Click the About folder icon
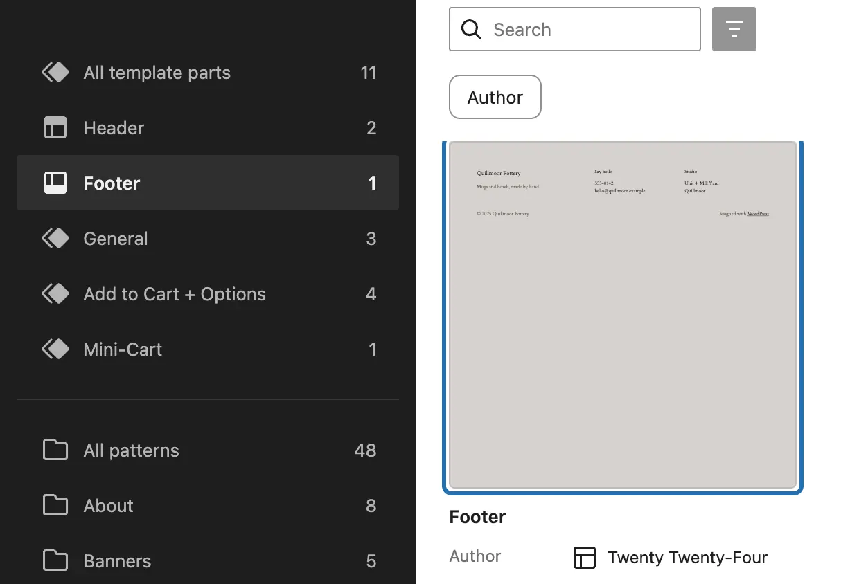The image size is (859, 584). 55,506
